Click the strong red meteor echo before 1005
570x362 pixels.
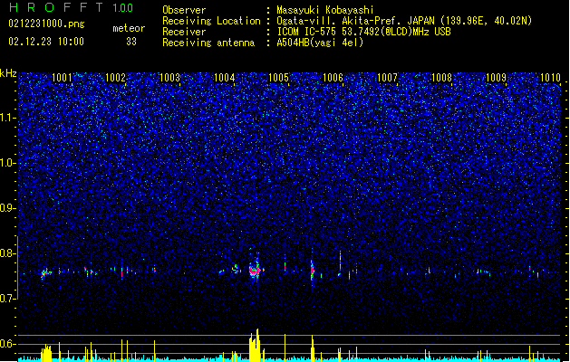point(256,270)
